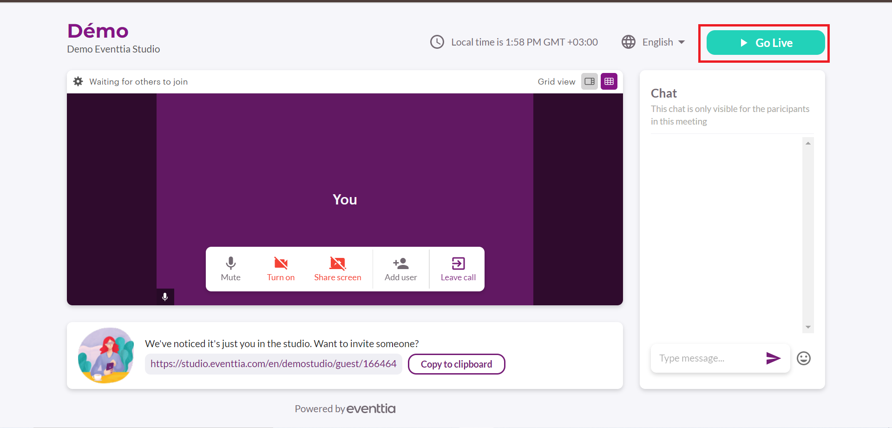Select the grid view layout

pos(609,81)
